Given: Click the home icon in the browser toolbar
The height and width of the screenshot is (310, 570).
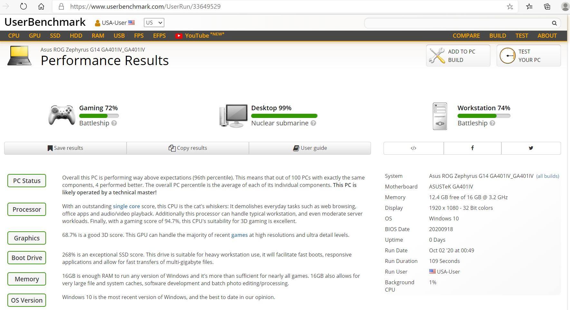Looking at the screenshot, I should [41, 6].
